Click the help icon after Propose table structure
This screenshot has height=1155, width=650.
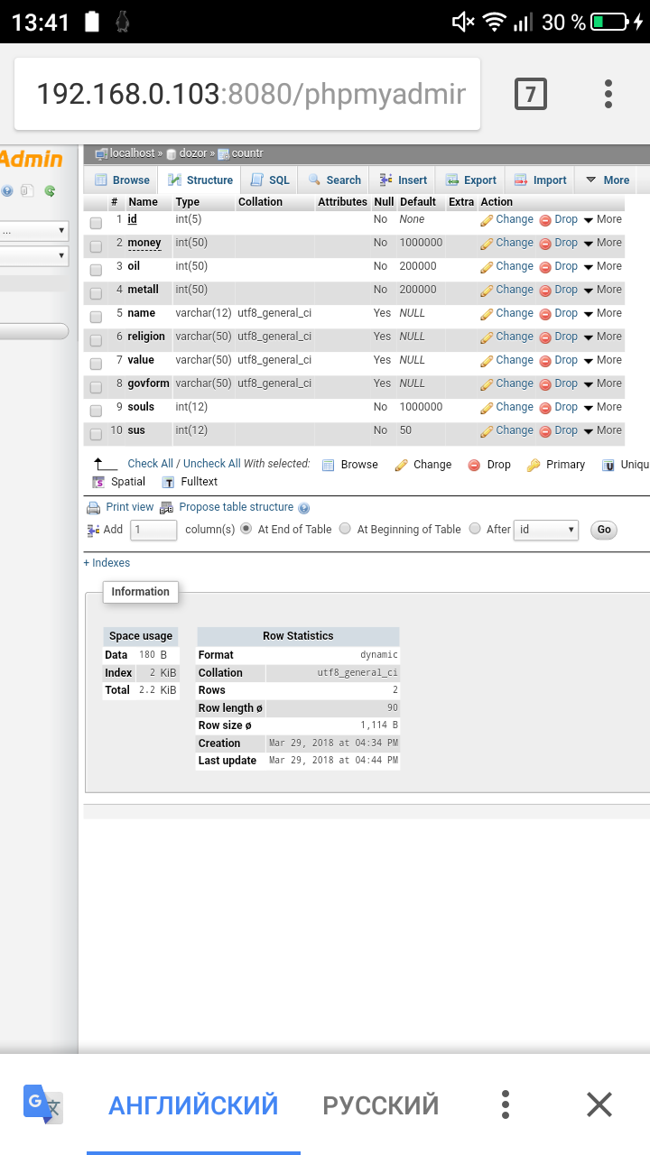click(304, 508)
